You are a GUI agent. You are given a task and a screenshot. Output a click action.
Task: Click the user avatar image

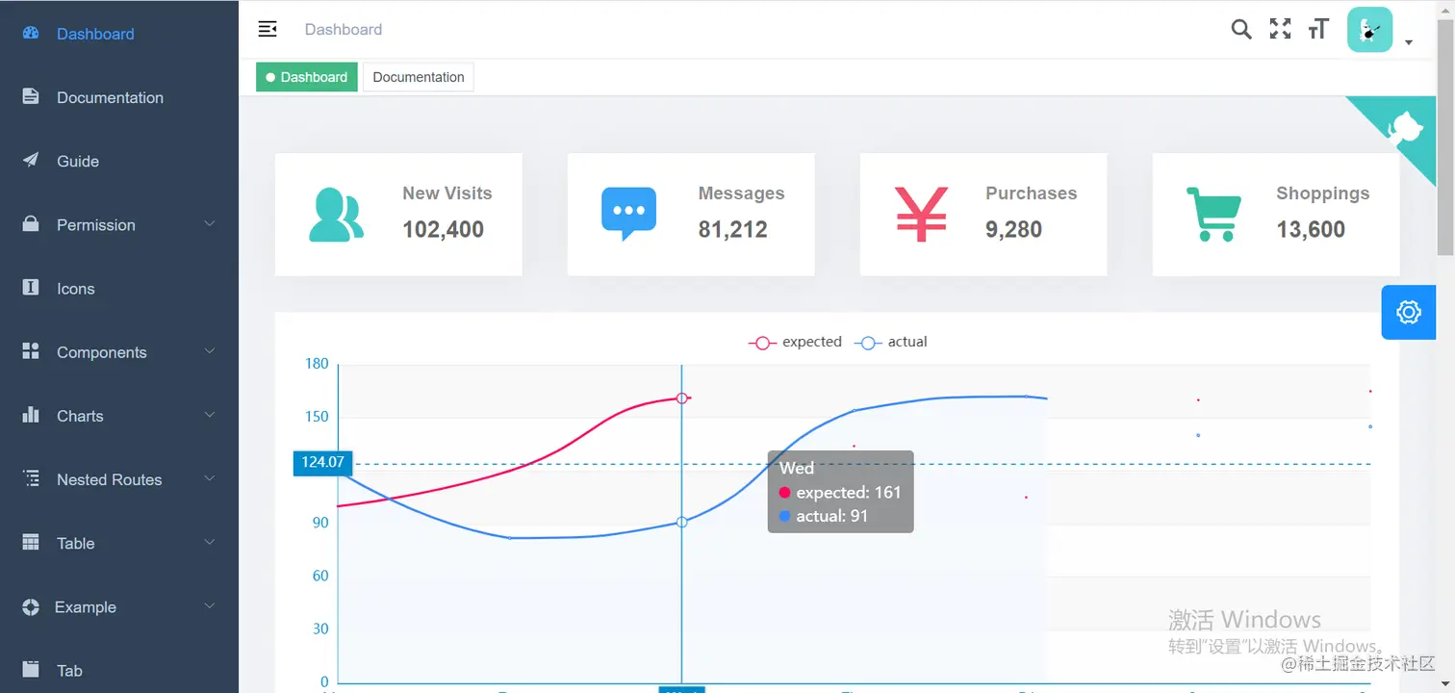[x=1369, y=30]
